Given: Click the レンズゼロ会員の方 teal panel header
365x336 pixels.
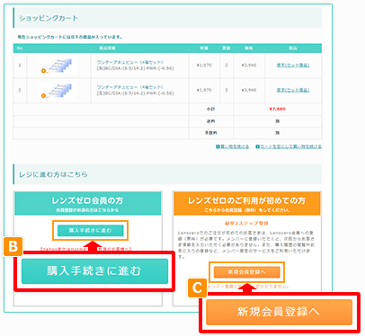Looking at the screenshot, I should (x=88, y=203).
